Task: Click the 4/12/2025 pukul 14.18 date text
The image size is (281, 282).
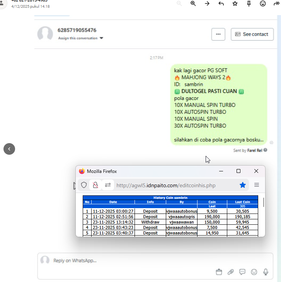Action: pos(31,7)
